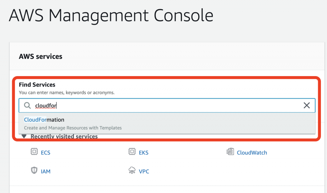The image size is (327, 193).
Task: Clear the search text with X
Action: 307,105
